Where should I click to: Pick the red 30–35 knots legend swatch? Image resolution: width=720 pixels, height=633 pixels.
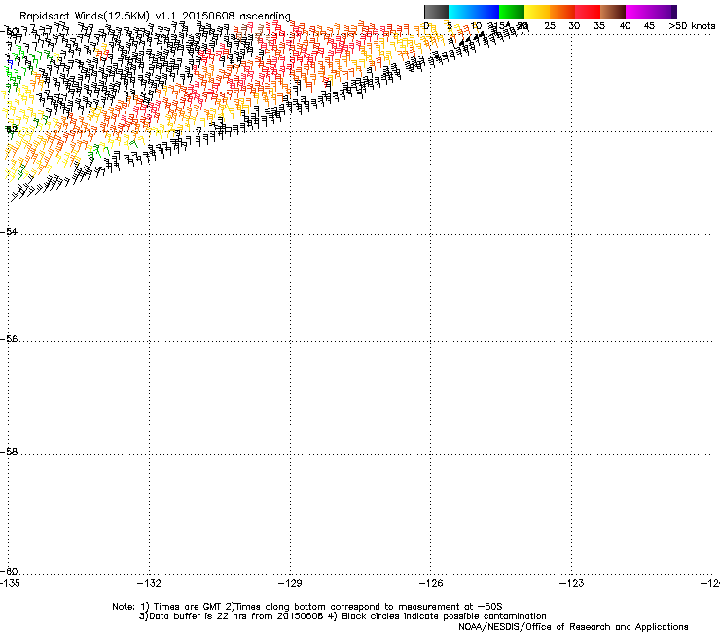point(588,12)
